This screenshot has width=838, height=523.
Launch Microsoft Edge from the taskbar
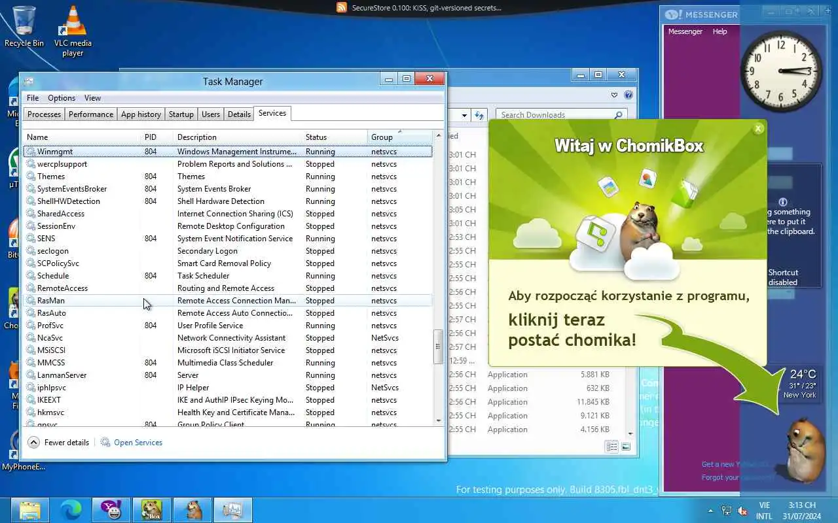tap(71, 510)
